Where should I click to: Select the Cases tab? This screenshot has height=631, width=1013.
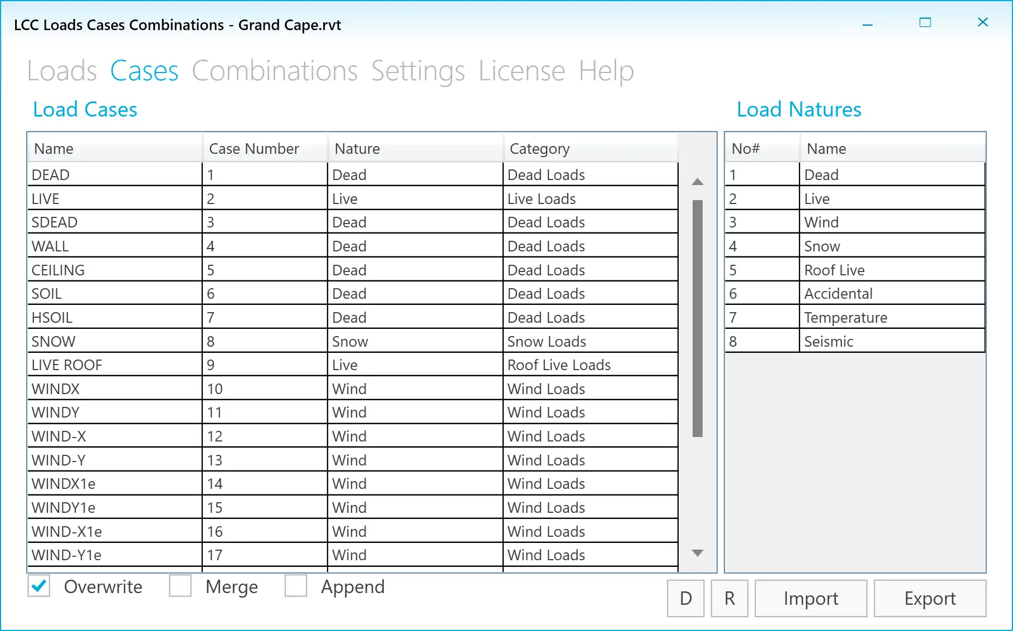point(144,71)
